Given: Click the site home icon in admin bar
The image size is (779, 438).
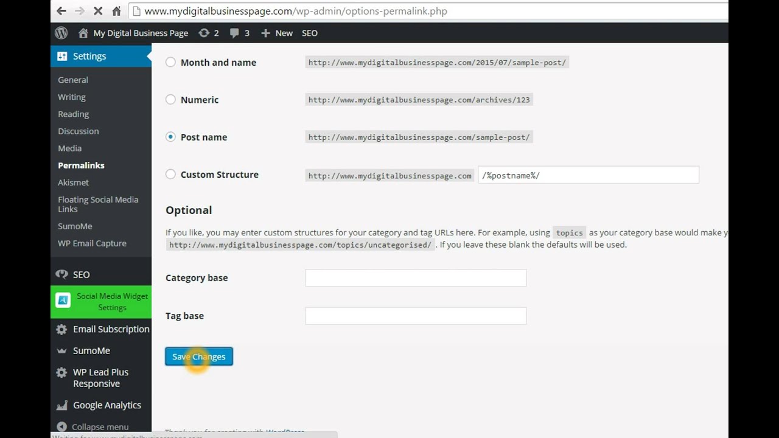Looking at the screenshot, I should (83, 33).
